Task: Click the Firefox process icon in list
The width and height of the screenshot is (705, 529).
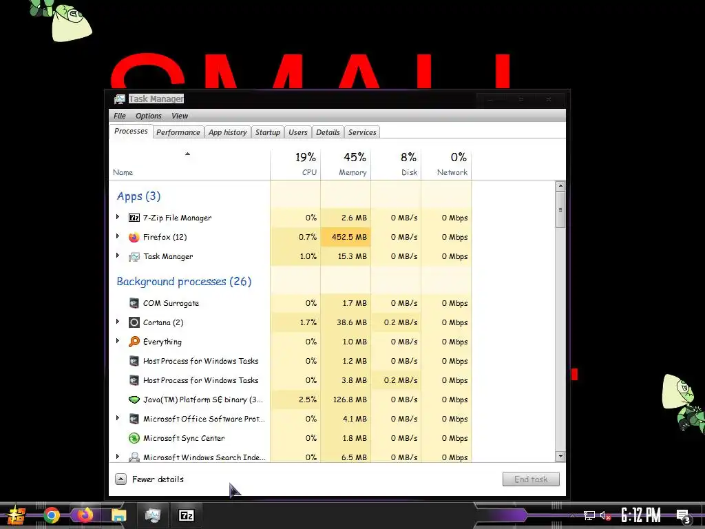Action: click(x=134, y=237)
